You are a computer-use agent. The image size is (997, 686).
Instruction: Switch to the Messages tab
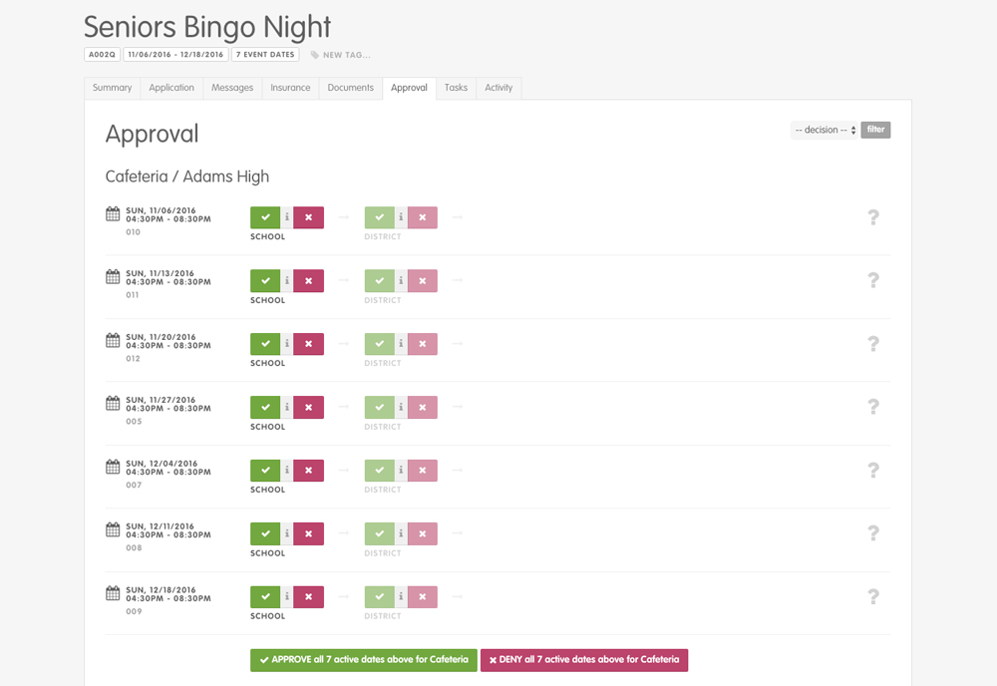click(232, 88)
